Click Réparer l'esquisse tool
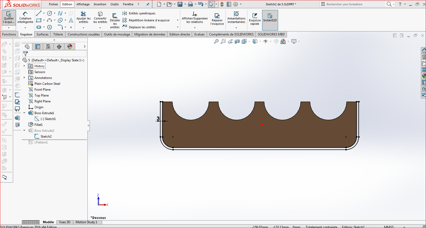 pyautogui.click(x=217, y=19)
